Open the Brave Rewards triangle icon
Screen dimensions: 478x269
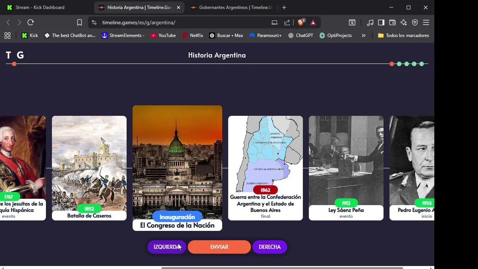coord(313,22)
